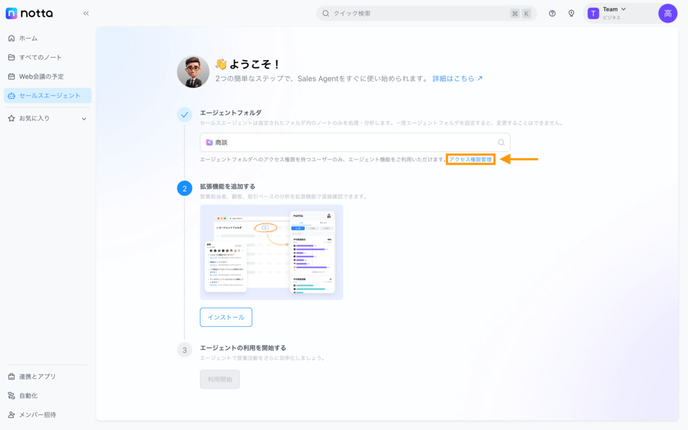
Task: Click the agent avatar picture
Action: click(193, 71)
